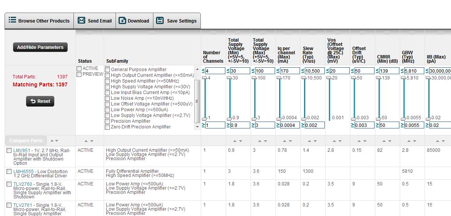Click the drag handle above Status column
This screenshot has width=451, height=216.
(x=90, y=33)
